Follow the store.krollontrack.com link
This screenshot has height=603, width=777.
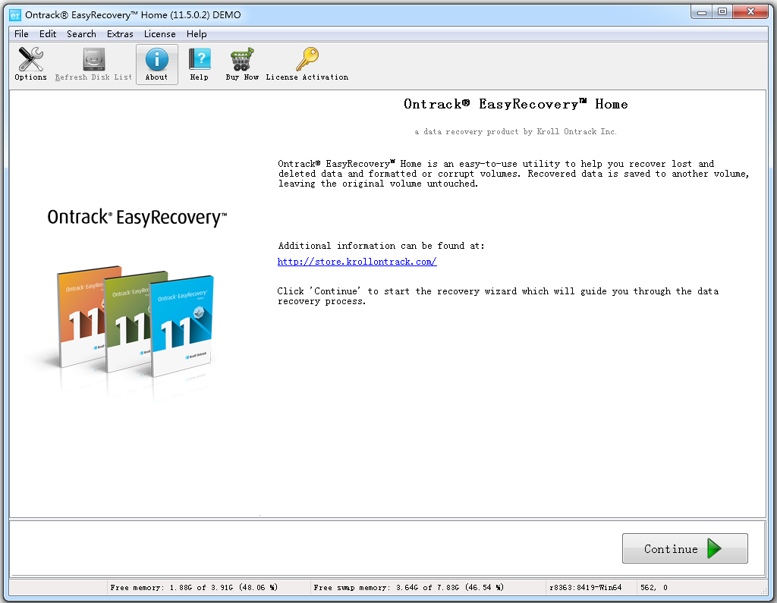[357, 262]
